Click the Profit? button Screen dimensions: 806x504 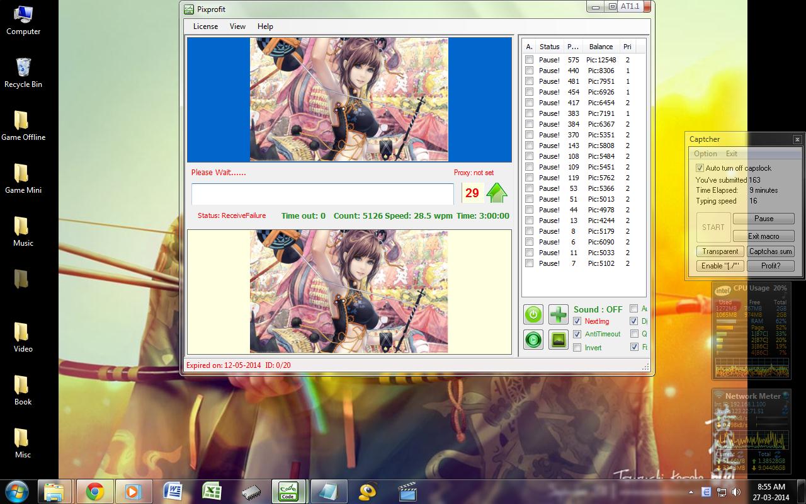(771, 266)
